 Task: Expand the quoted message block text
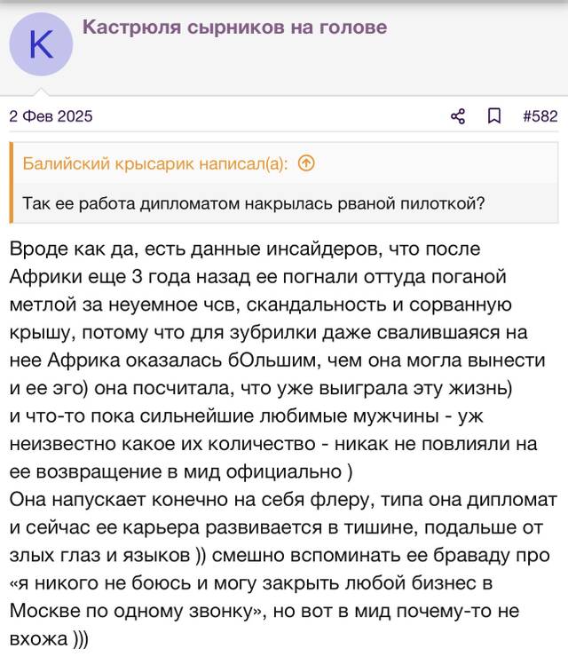284,183
